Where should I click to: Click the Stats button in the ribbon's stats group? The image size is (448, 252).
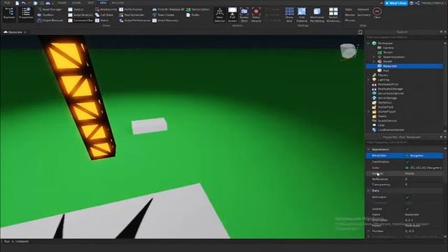click(x=349, y=9)
